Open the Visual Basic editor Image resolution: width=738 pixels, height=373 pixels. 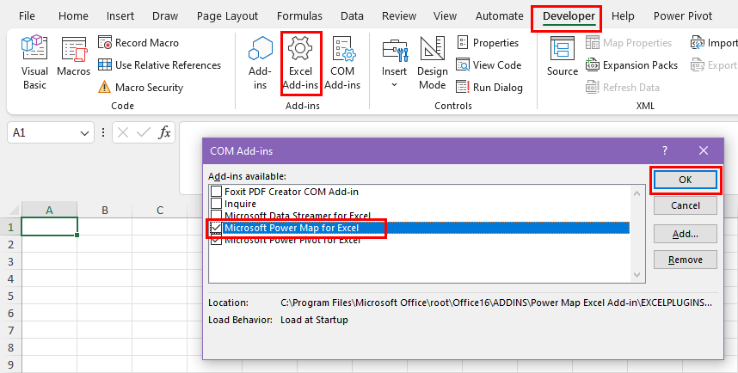(34, 63)
